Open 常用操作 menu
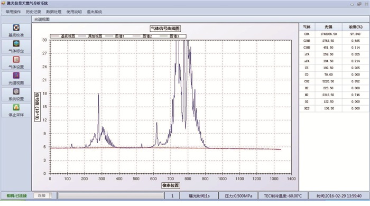Viewport: 370px width, 206px height. 13,12
